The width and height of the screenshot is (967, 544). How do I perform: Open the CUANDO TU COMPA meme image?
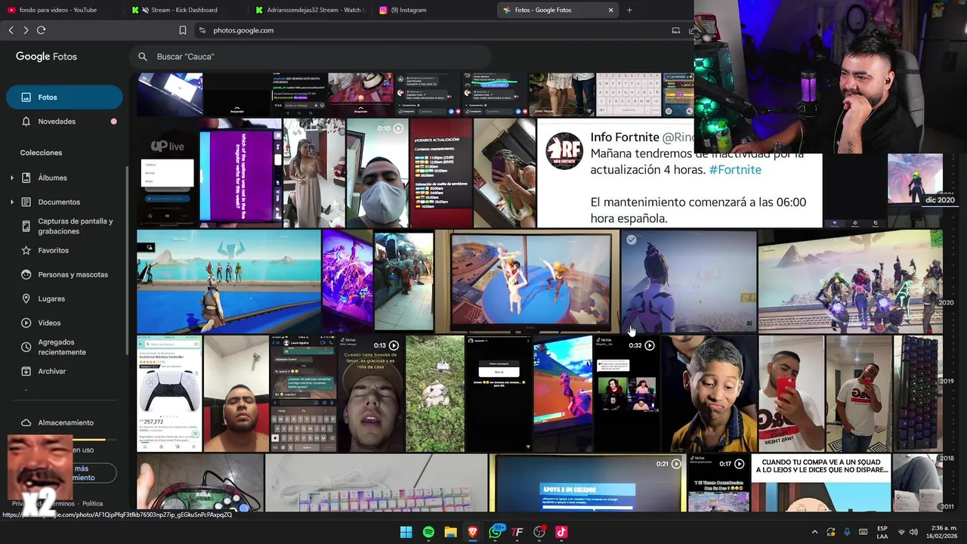821,483
